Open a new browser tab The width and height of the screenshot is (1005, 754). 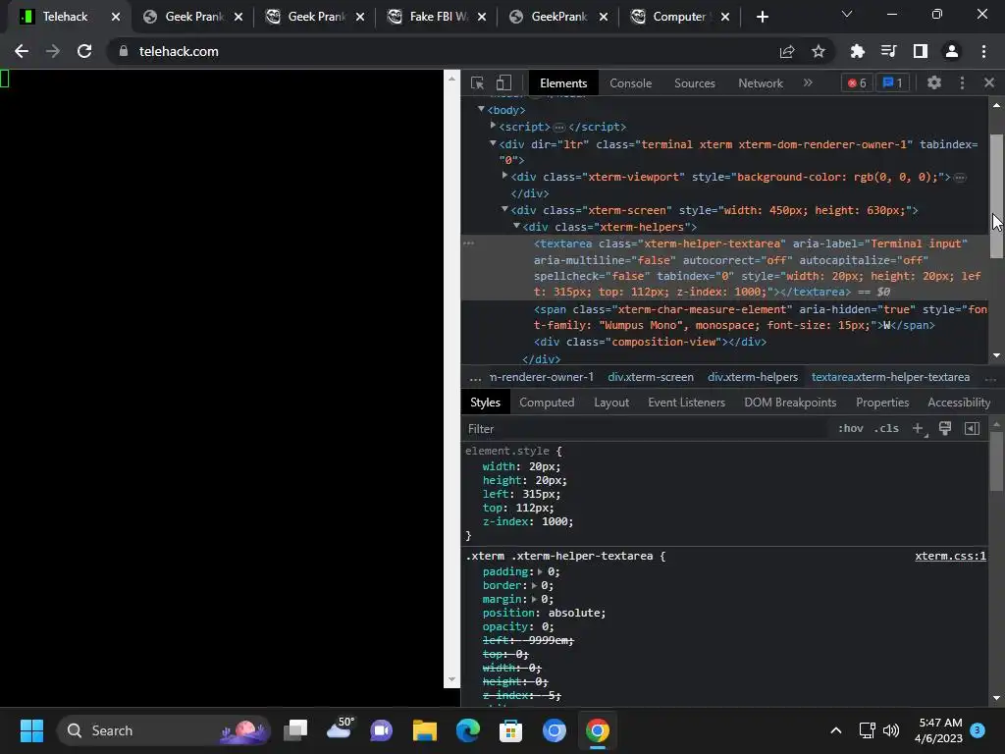coord(762,17)
